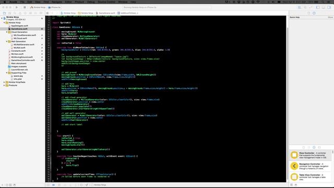The height and width of the screenshot is (188, 334).
Task: Click the Wi-Fi status icon
Action: pos(258,2)
